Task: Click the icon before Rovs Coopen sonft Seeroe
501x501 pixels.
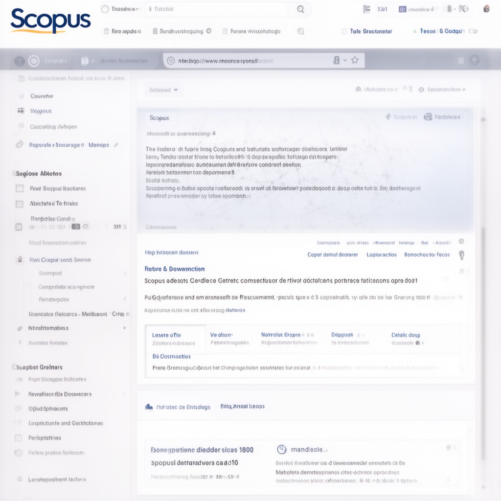Action: [20, 259]
